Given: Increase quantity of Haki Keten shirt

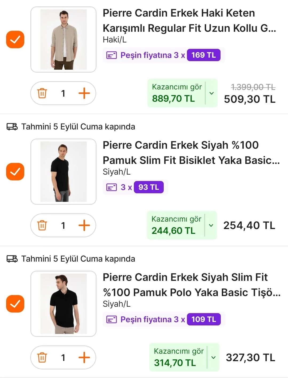Looking at the screenshot, I should [84, 93].
